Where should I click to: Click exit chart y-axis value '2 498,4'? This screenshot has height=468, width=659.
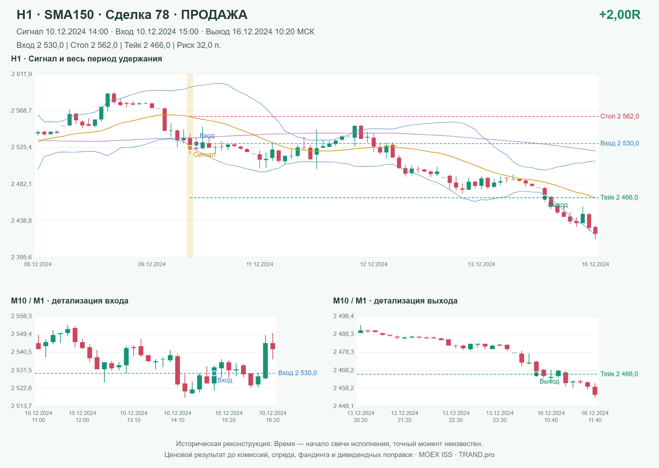click(344, 316)
